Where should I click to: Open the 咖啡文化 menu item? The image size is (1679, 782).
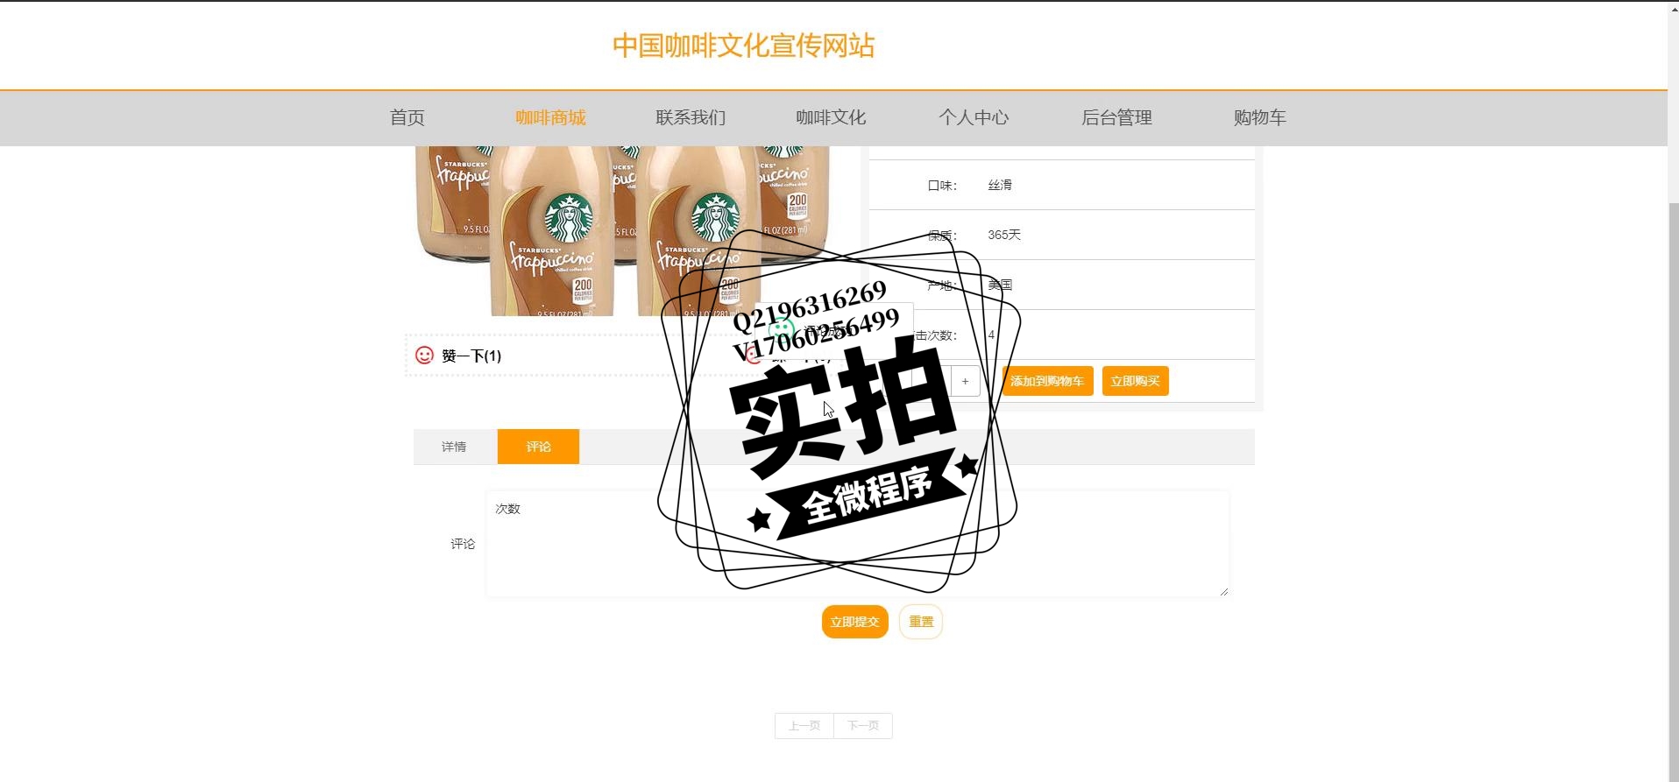click(x=831, y=117)
